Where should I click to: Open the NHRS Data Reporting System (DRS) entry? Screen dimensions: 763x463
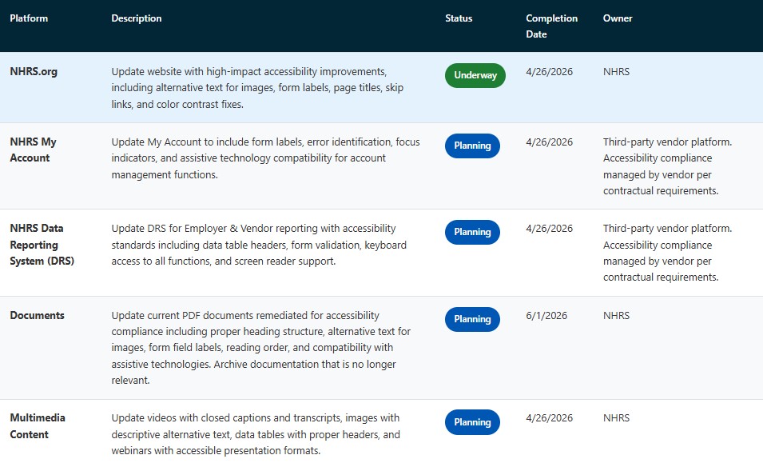click(x=42, y=245)
